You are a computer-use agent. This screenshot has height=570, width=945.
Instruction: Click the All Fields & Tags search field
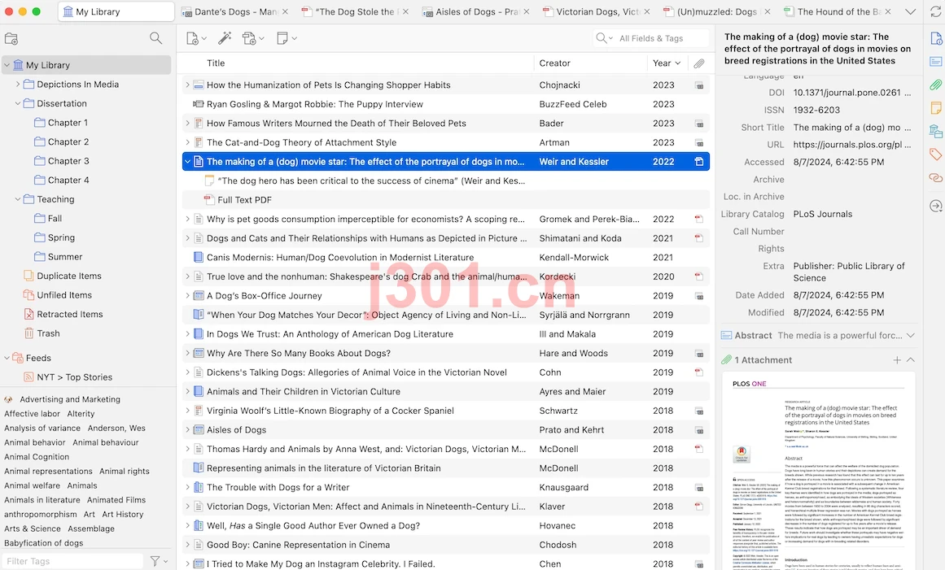[x=661, y=38]
